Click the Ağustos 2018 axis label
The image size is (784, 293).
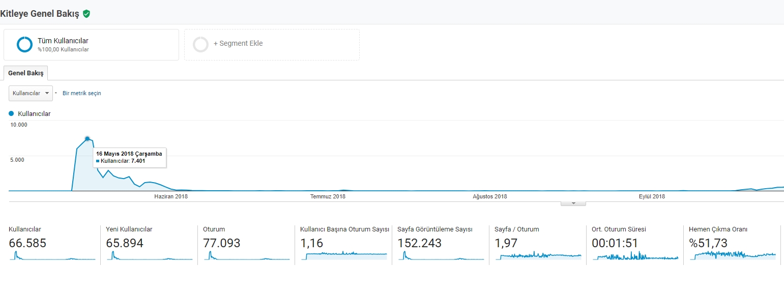[x=489, y=196]
